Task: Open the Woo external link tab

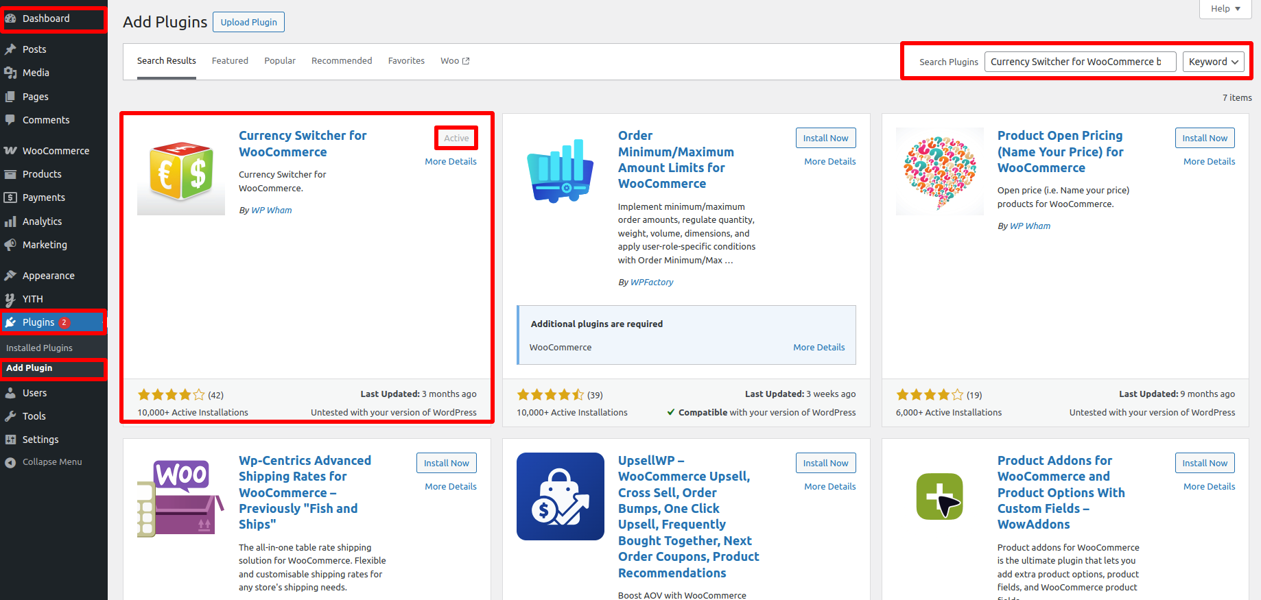Action: pyautogui.click(x=455, y=61)
